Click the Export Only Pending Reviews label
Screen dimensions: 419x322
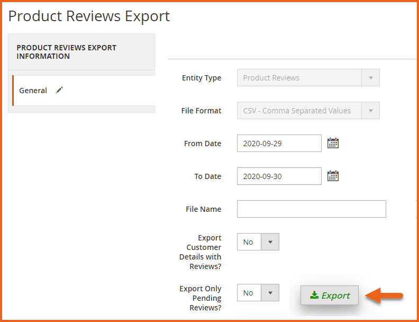tap(201, 298)
